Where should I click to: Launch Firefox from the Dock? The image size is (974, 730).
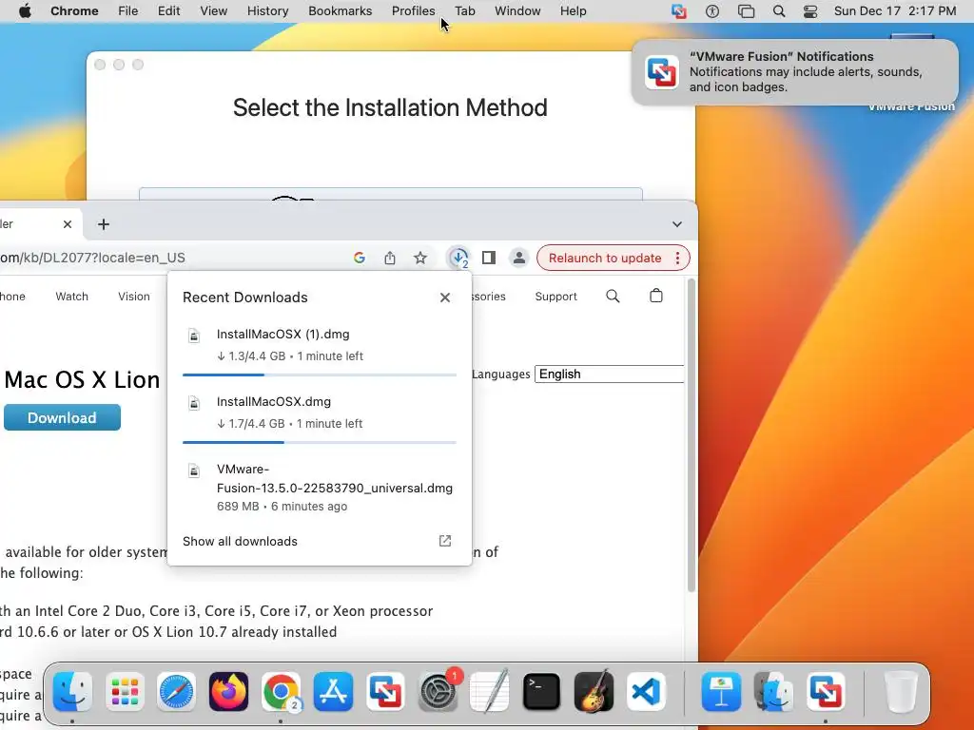coord(228,692)
